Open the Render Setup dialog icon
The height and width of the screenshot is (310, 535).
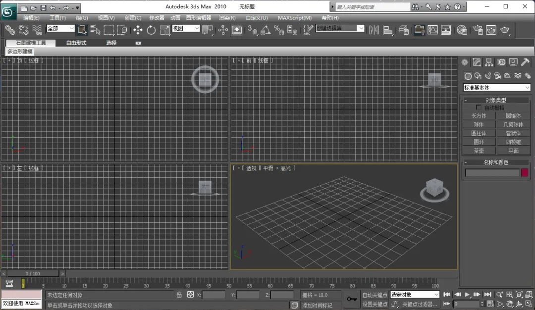(x=478, y=30)
